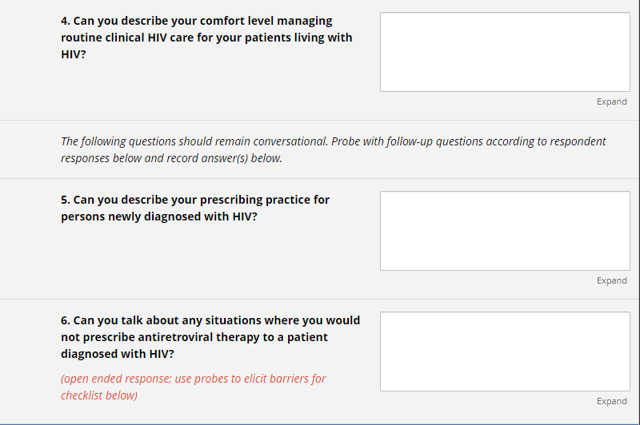Click the red text "checklist below)"

tap(99, 395)
